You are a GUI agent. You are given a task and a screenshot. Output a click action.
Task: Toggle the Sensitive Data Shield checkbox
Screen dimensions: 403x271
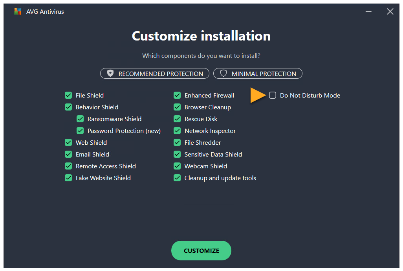point(177,154)
